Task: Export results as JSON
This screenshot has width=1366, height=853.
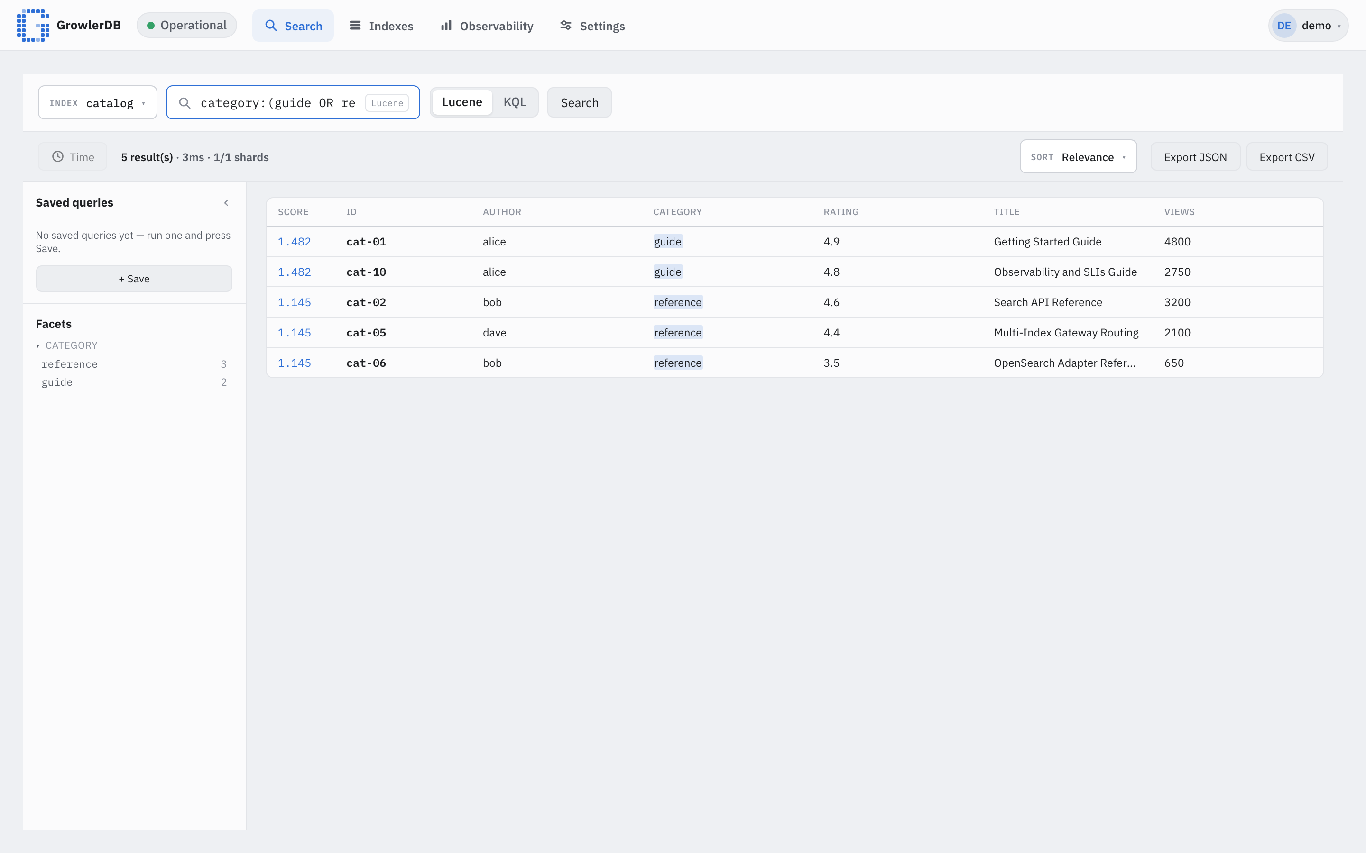Action: (x=1195, y=157)
